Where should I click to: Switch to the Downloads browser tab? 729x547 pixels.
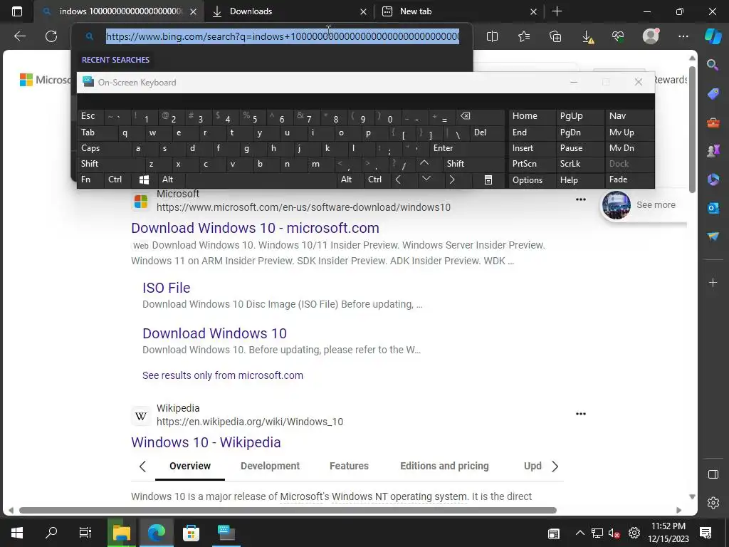[289, 11]
